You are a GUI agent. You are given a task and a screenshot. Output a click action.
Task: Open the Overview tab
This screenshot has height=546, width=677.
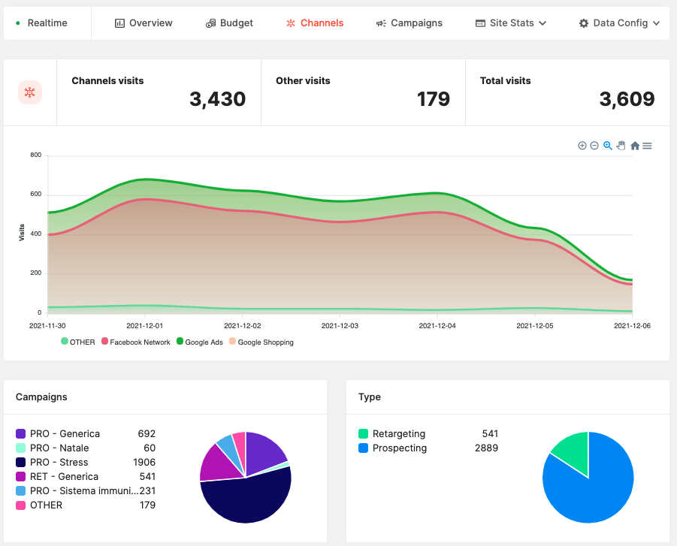tap(143, 23)
